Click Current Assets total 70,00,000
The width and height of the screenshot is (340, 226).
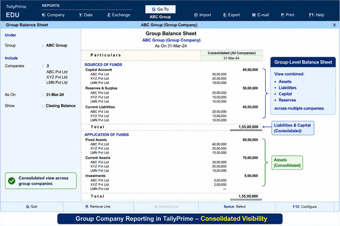(x=250, y=158)
